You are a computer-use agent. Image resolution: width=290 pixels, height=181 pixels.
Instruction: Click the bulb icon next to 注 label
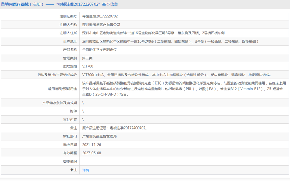coord(72,170)
